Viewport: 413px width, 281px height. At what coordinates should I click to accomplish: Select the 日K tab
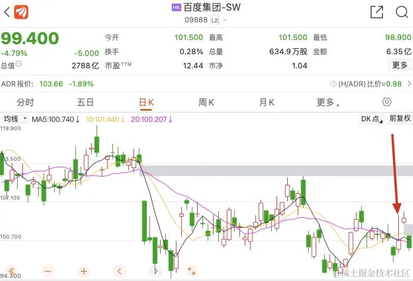(x=146, y=103)
